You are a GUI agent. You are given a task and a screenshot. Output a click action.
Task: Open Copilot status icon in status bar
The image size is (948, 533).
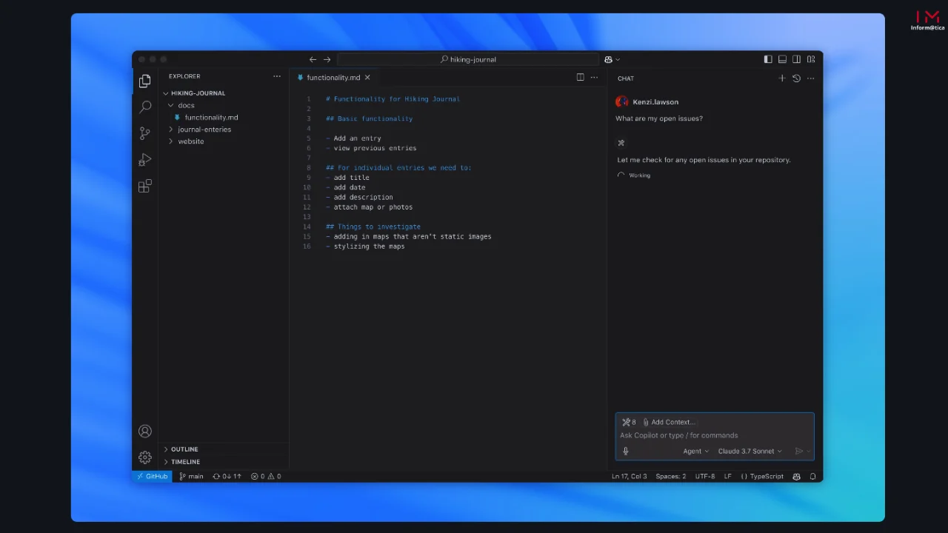point(797,476)
